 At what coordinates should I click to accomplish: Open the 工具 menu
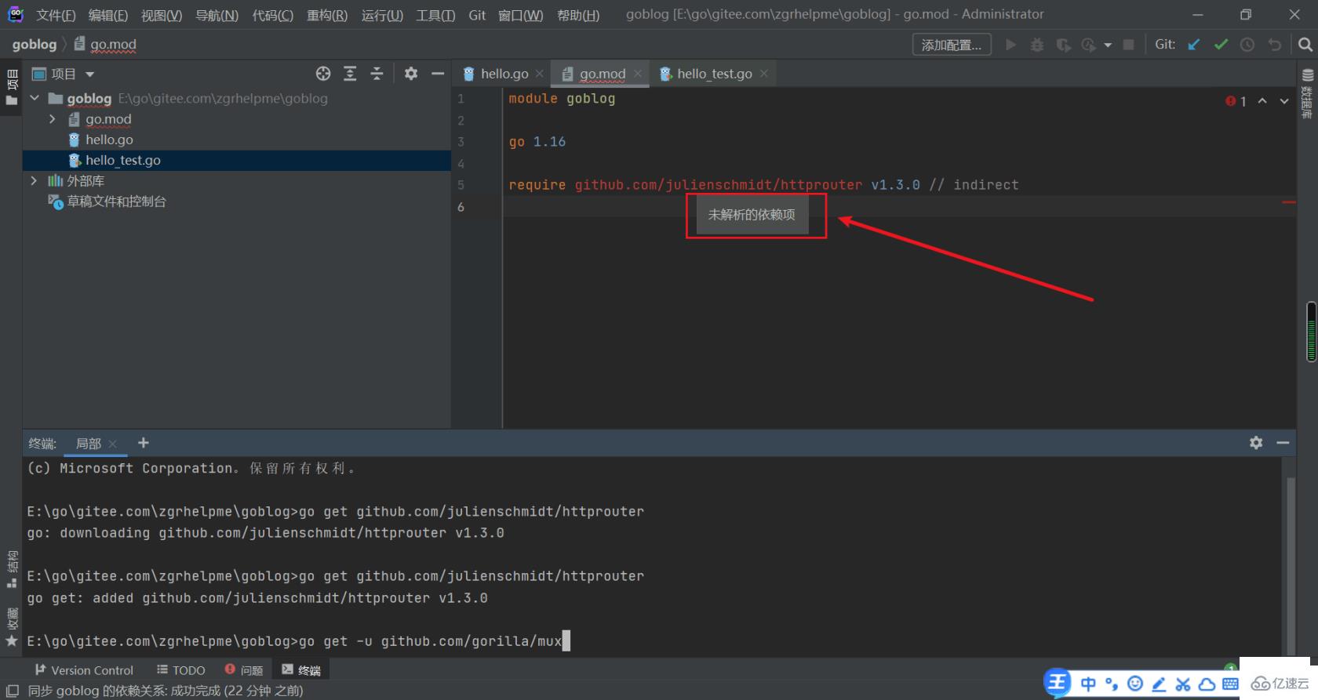[435, 15]
